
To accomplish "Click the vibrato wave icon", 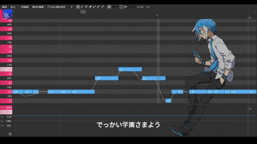I will [113, 7].
